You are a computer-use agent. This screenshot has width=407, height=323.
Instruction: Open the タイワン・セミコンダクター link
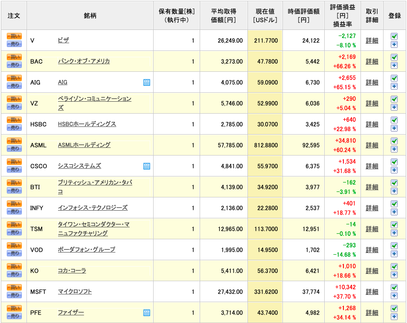point(94,229)
